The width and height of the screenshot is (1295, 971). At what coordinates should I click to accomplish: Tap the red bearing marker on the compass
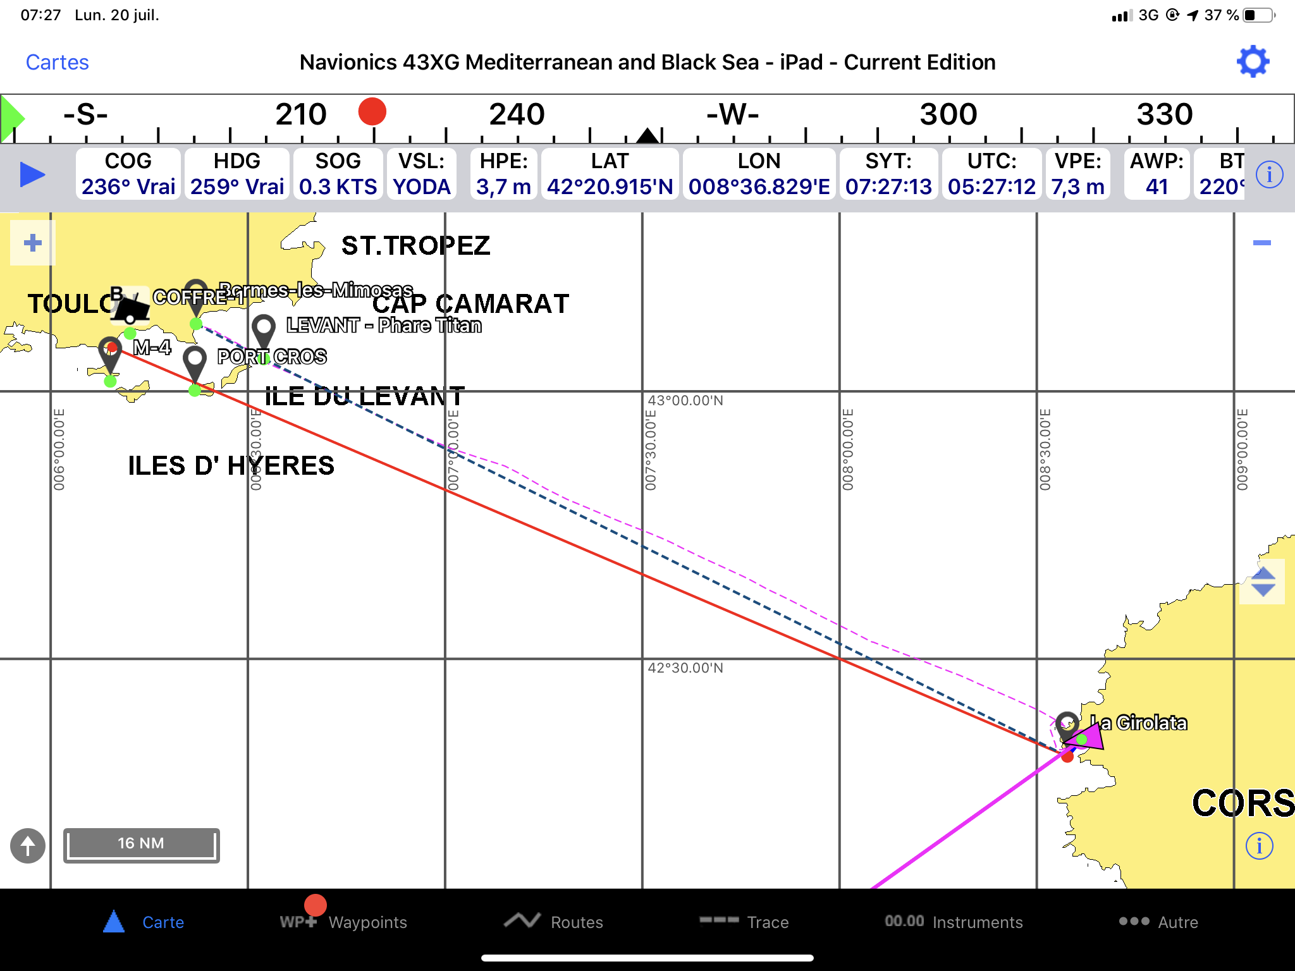372,112
